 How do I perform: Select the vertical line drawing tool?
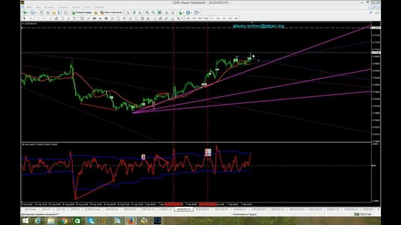click(x=38, y=18)
